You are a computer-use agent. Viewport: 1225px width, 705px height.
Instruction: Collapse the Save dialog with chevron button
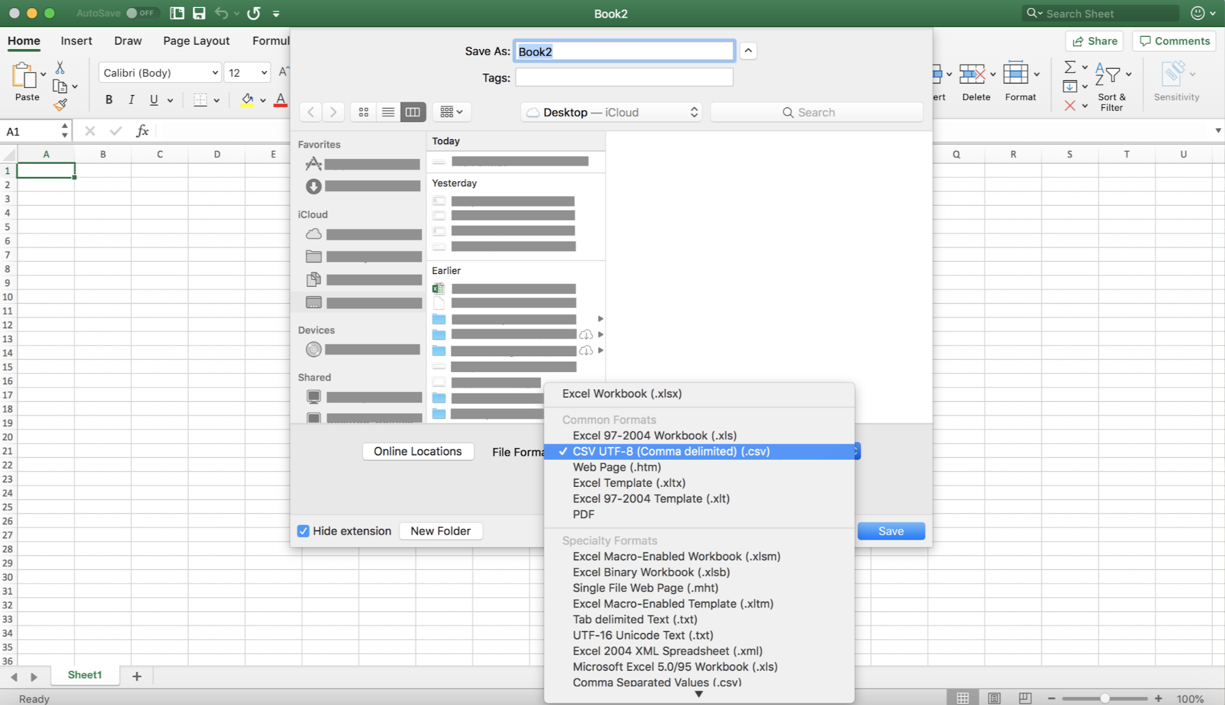tap(748, 51)
